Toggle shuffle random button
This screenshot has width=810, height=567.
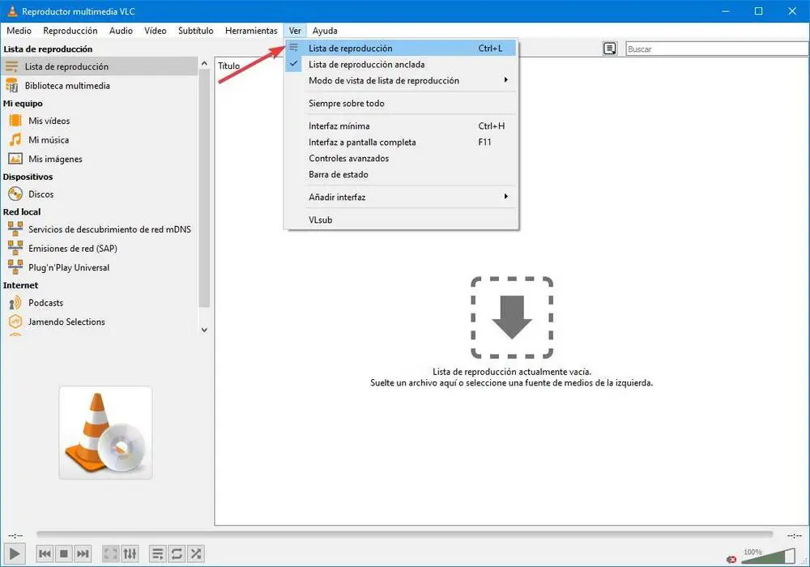click(196, 553)
